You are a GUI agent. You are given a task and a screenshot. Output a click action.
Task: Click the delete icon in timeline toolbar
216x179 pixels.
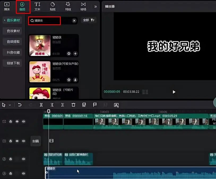point(74,105)
